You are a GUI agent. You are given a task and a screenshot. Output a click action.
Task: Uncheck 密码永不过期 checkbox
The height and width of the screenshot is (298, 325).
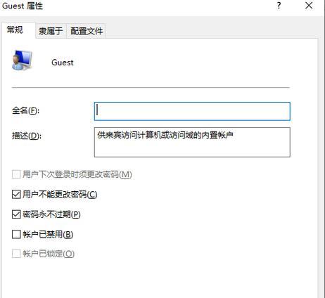(16, 214)
